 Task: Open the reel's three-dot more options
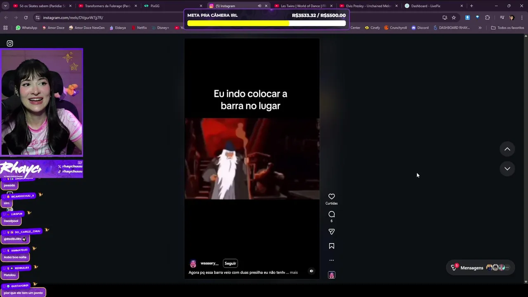(x=332, y=260)
